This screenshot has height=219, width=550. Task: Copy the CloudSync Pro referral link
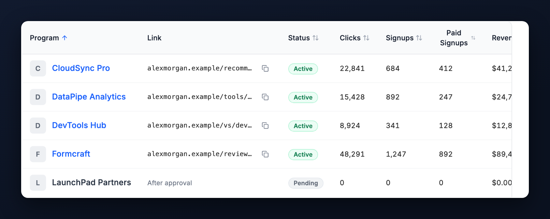point(265,68)
